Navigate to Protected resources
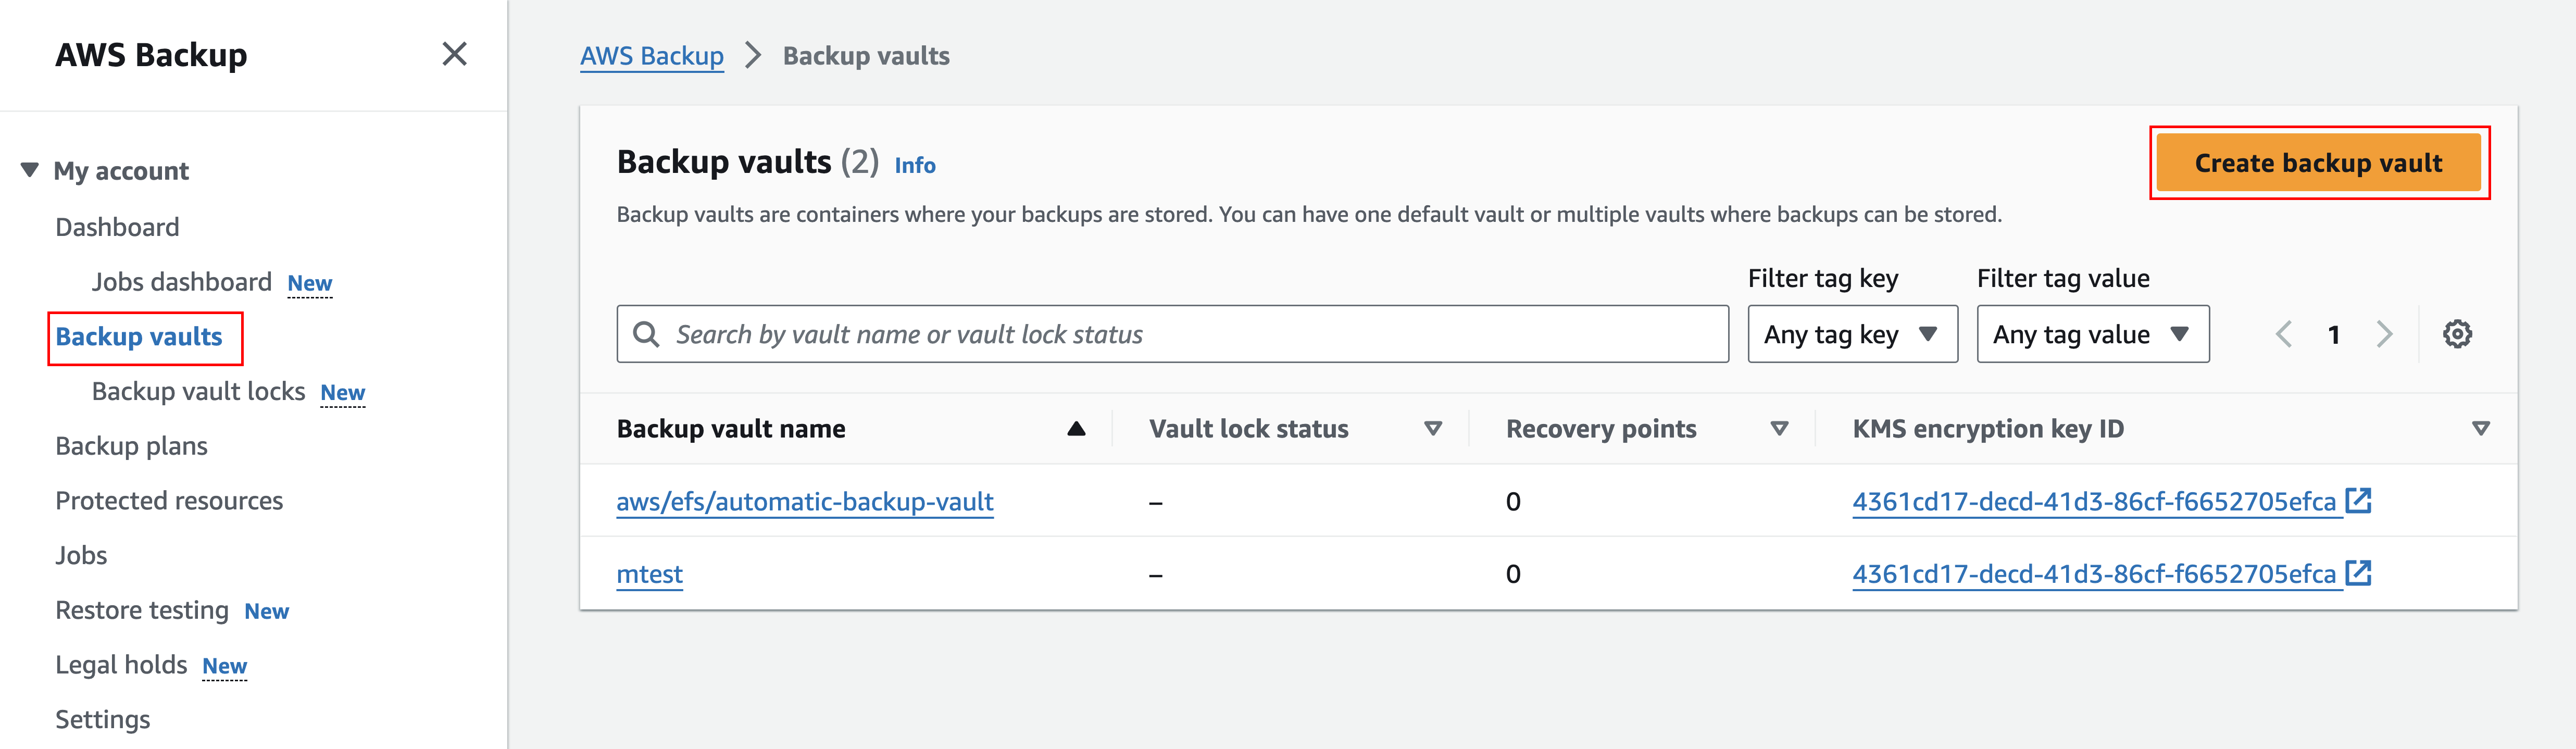 tap(169, 501)
